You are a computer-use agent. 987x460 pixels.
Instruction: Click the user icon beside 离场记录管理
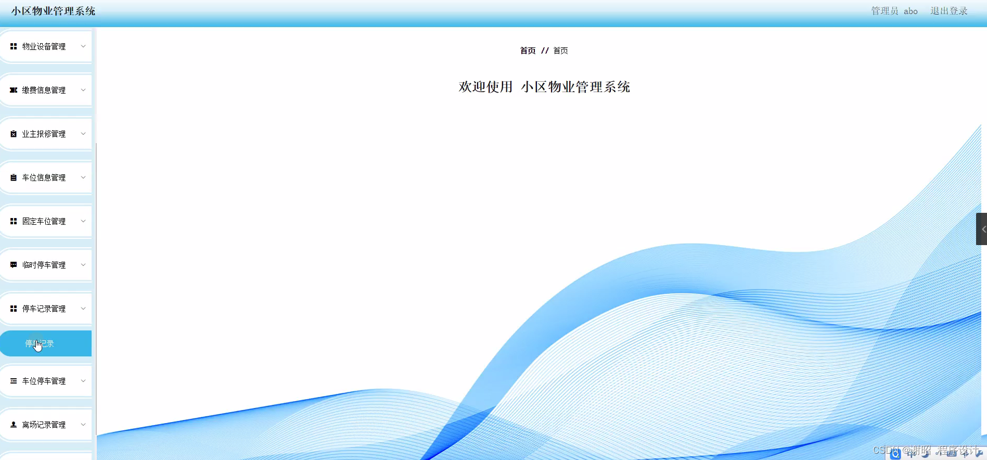click(x=14, y=425)
